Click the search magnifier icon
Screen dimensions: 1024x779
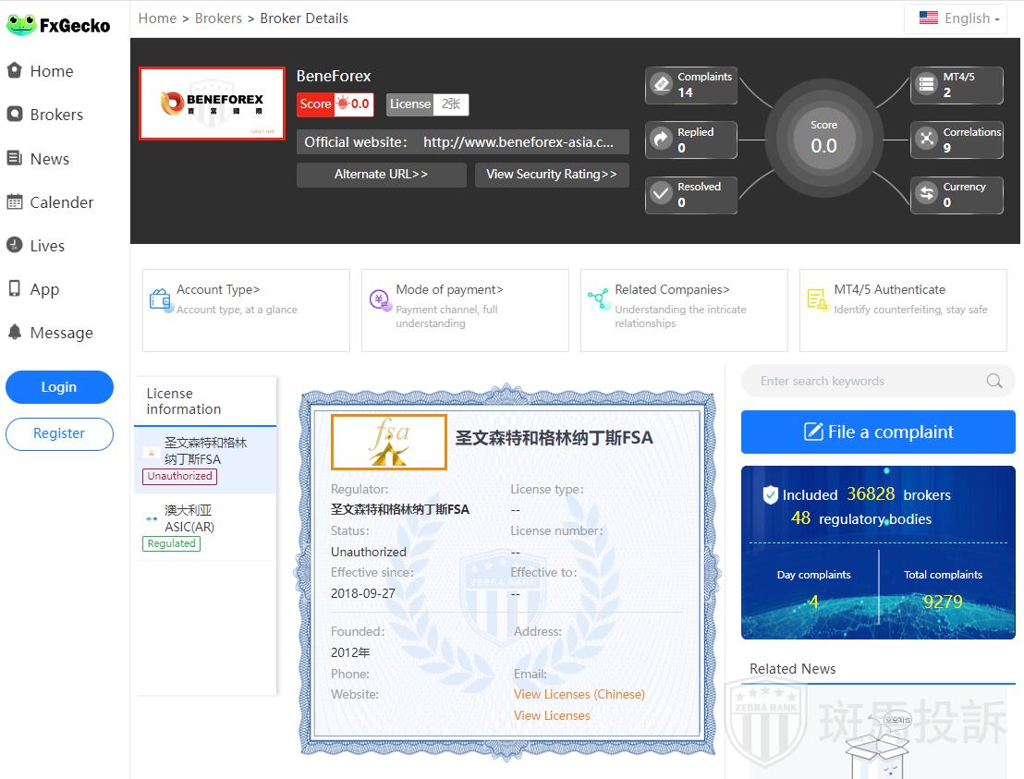coord(994,381)
